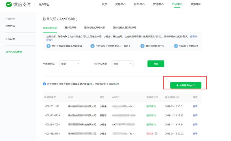Click 授权成功 status dated 2019-11-23
Viewport: 231px width, 141px height.
point(151,115)
